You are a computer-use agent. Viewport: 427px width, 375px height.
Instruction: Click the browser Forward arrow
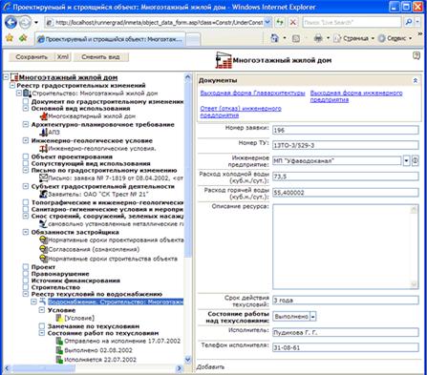pyautogui.click(x=25, y=22)
